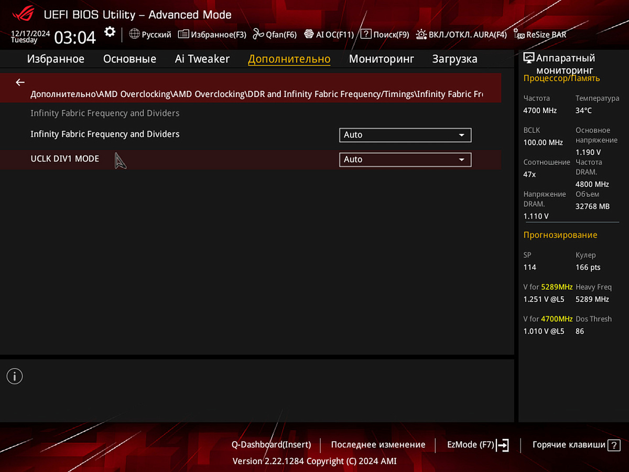Image resolution: width=629 pixels, height=472 pixels.
Task: Click the Избранное(F3) favorites list icon
Action: coord(183,34)
